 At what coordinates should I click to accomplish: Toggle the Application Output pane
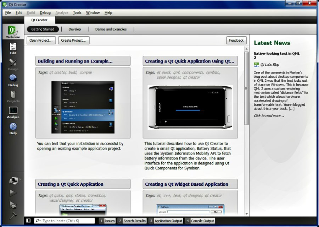point(166,221)
